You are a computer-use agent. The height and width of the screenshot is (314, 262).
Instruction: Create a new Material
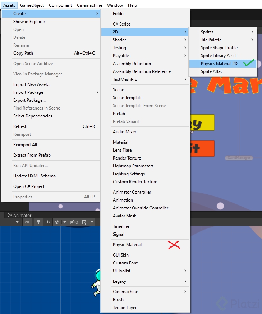point(146,142)
